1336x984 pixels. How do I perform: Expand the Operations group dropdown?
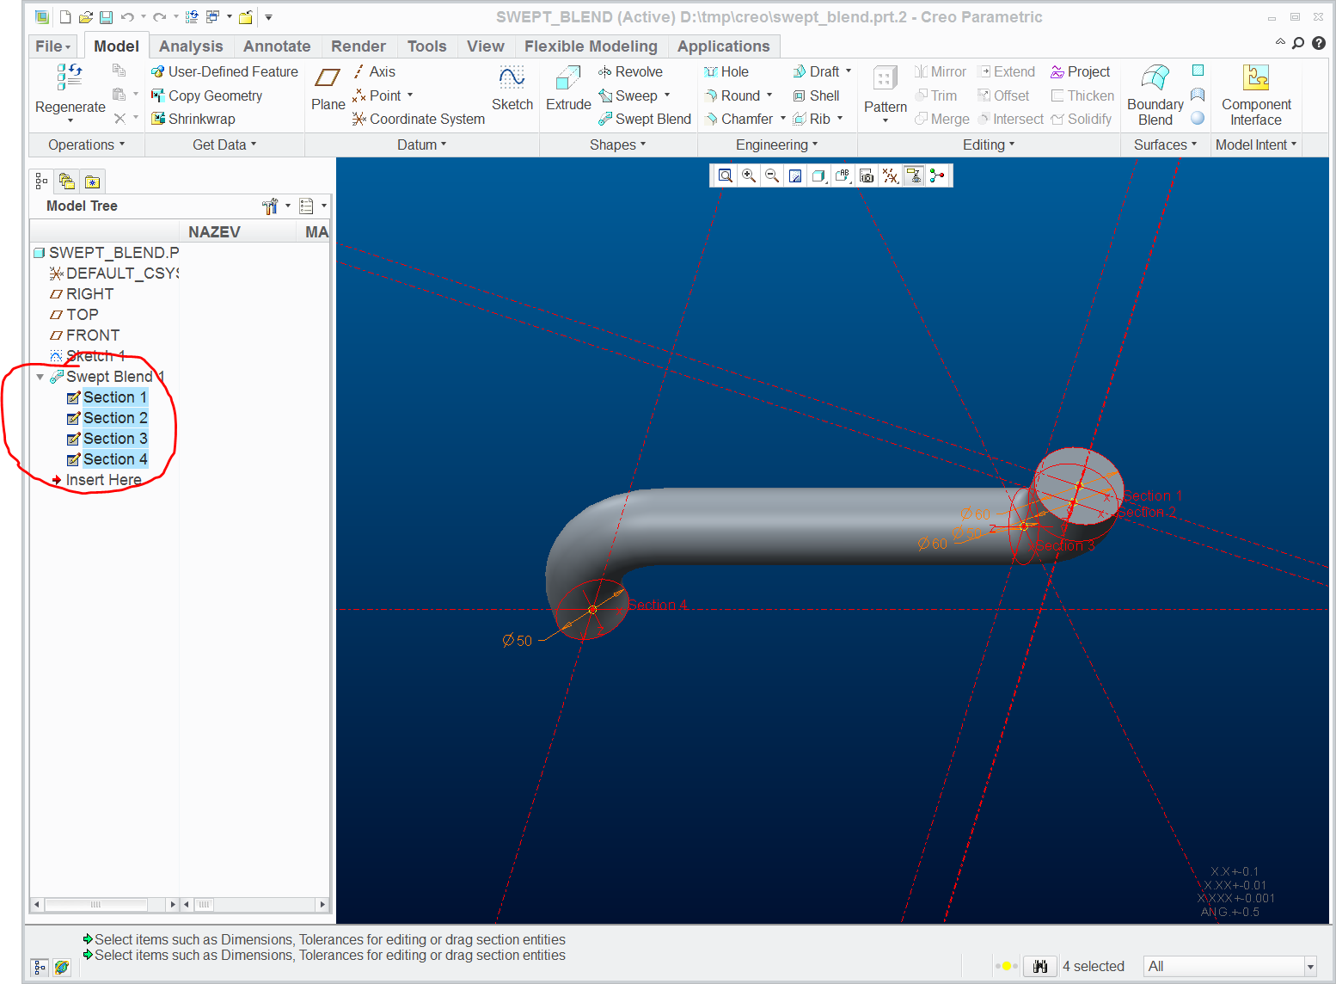(86, 145)
